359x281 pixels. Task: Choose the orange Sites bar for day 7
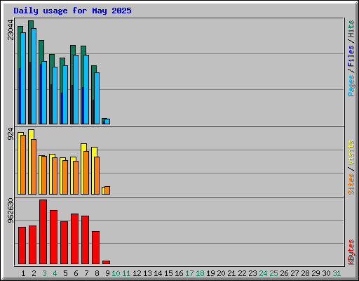point(86,173)
